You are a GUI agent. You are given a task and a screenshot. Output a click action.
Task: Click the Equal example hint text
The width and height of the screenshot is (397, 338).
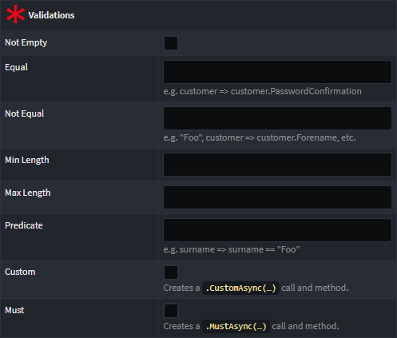263,91
